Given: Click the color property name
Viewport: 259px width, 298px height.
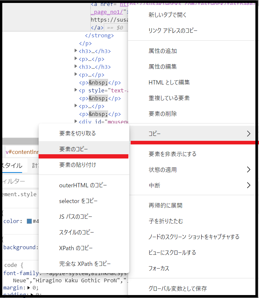Looking at the screenshot, I should (x=11, y=221).
